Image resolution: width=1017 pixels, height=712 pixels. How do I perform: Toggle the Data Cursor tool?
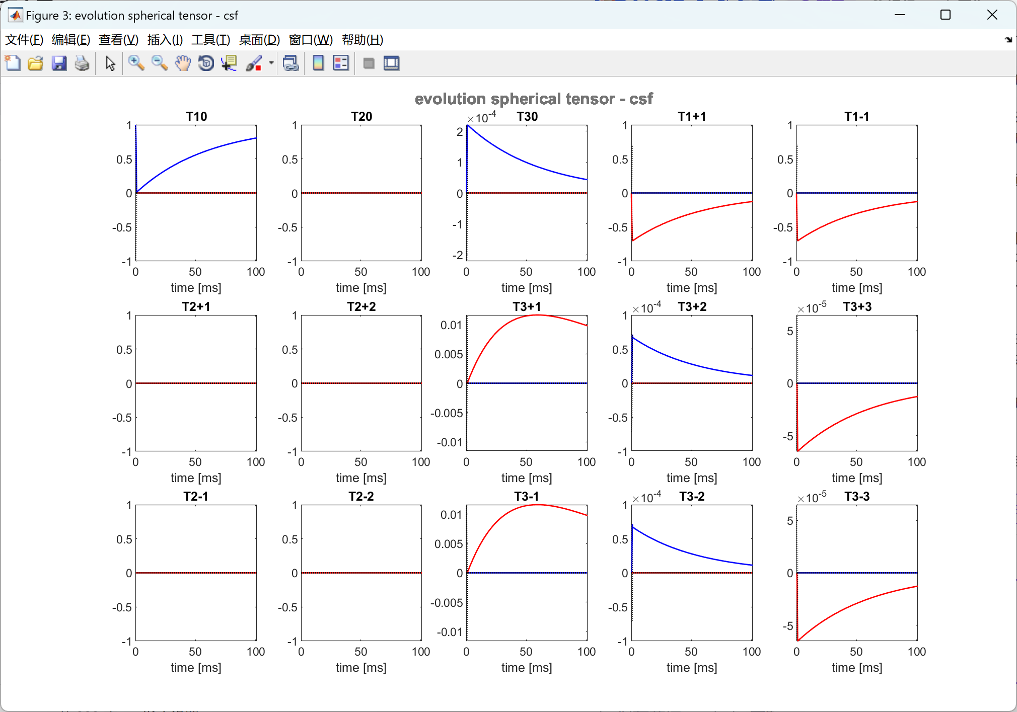coord(229,63)
